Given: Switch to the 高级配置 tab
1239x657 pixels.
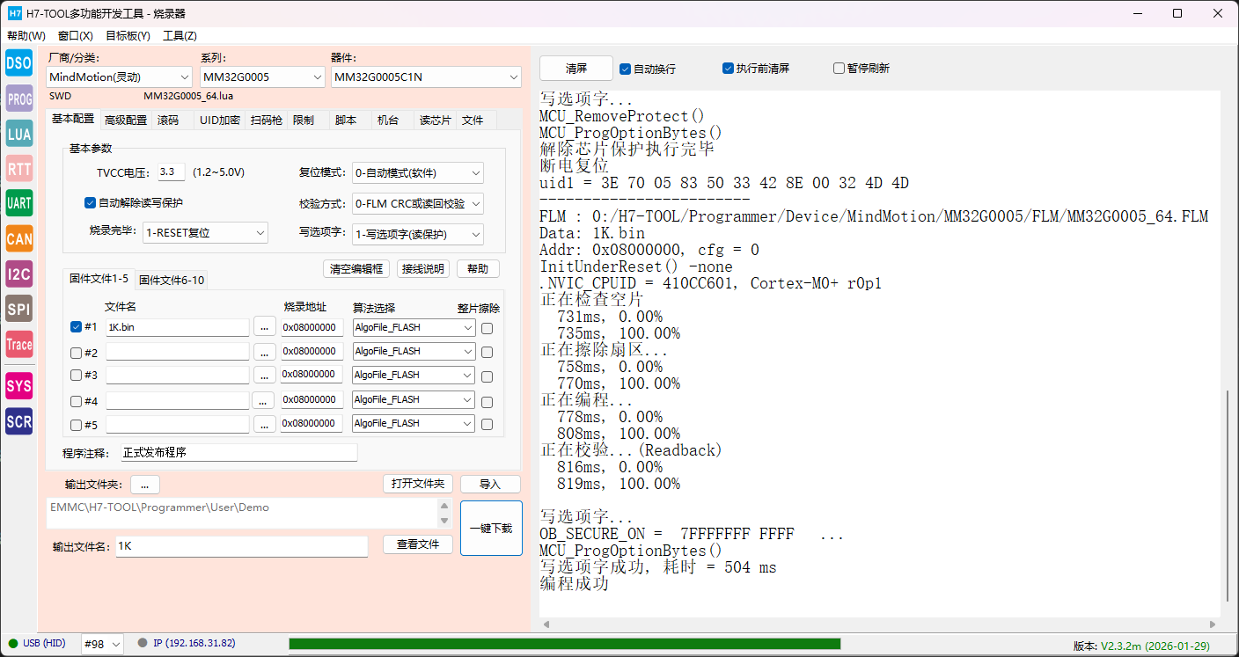Looking at the screenshot, I should coord(126,120).
